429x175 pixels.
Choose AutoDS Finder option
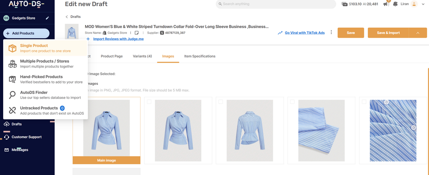coord(45,95)
